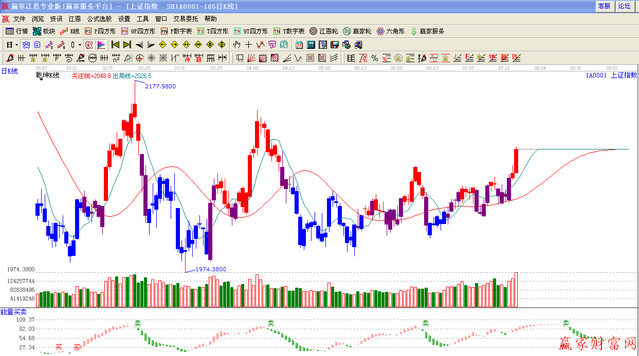This screenshot has width=639, height=356.
Task: Activate the crosshair cursor tool
Action: point(248,45)
